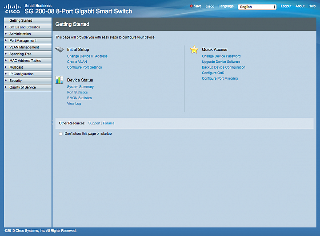This screenshot has height=236, width=320.
Task: Open the RMON Statistics link
Action: (80, 98)
